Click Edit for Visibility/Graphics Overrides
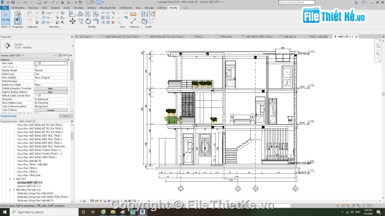Viewport: 385px width, 216px height. tap(51, 88)
